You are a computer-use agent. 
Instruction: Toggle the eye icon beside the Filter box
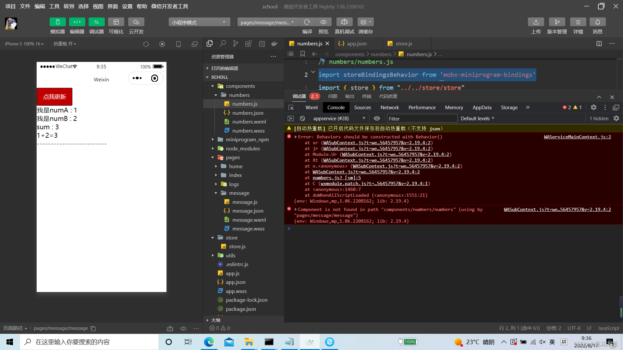(x=377, y=118)
